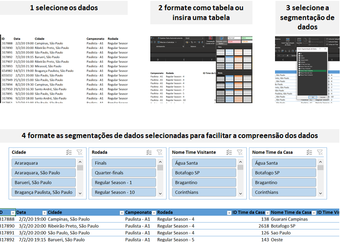Click the Rodada slicer scrollbar thumb

tap(160, 168)
